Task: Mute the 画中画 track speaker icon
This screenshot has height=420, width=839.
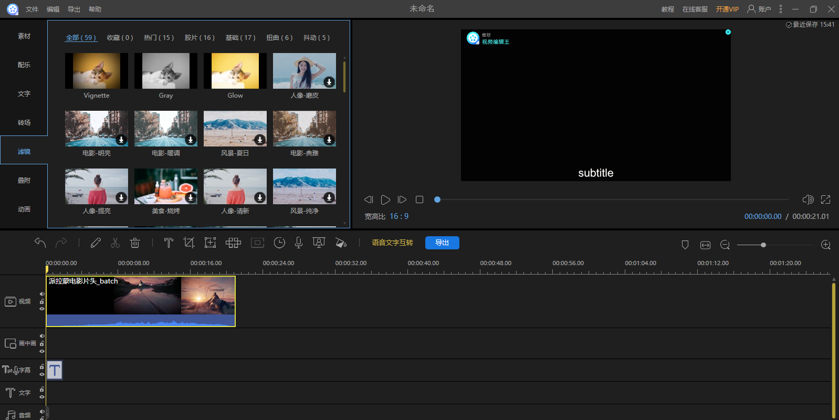Action: coord(42,336)
